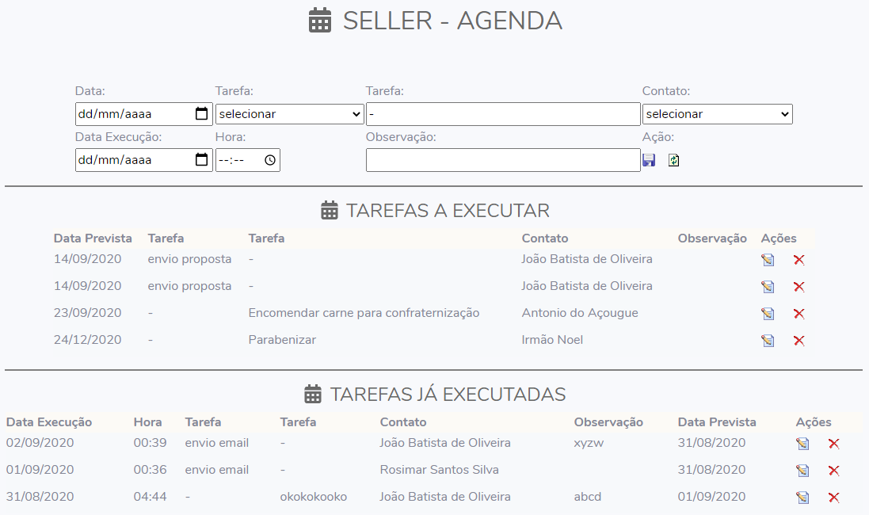This screenshot has width=869, height=515.
Task: Click the time value 04:44
Action: tap(151, 496)
